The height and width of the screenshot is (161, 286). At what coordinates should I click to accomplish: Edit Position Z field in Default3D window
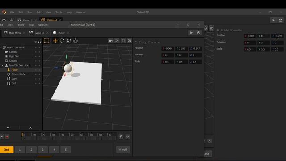pyautogui.click(x=277, y=36)
